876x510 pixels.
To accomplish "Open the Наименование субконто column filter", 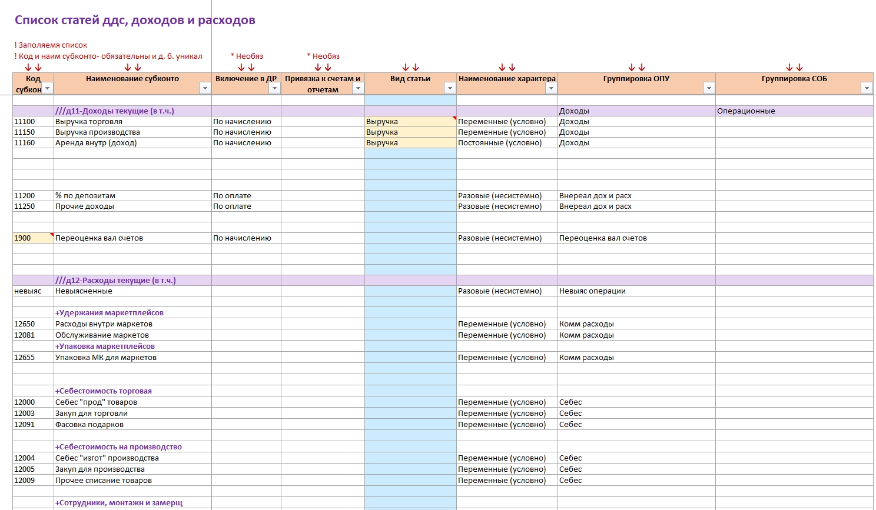I will [x=205, y=88].
